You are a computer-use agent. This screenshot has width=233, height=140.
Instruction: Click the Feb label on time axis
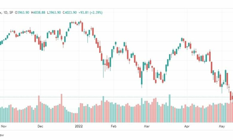coord(114,126)
